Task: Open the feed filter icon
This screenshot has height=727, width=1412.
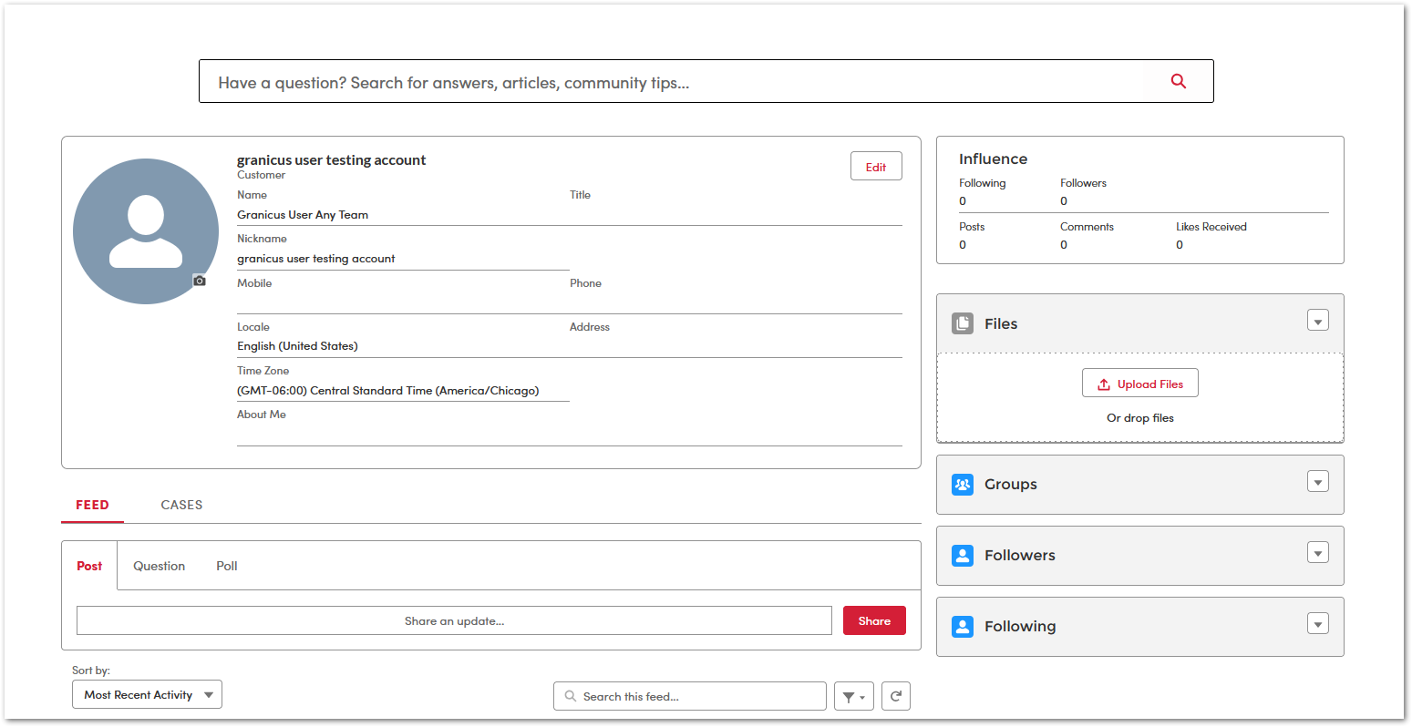Action: coord(853,695)
